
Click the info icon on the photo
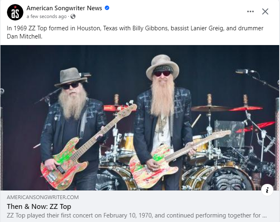(267, 190)
